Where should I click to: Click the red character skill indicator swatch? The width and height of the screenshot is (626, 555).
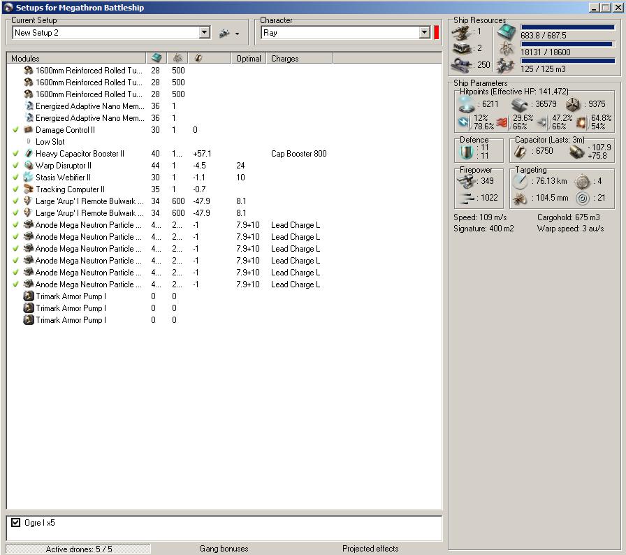pyautogui.click(x=437, y=33)
